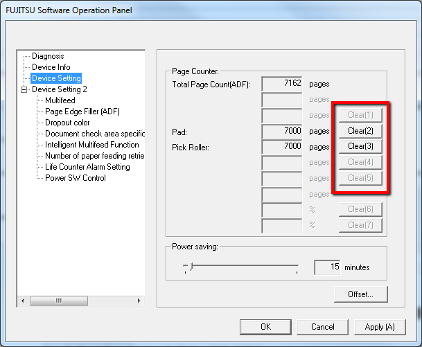Select the highlighted Device Setting item
The width and height of the screenshot is (422, 347).
(x=56, y=78)
